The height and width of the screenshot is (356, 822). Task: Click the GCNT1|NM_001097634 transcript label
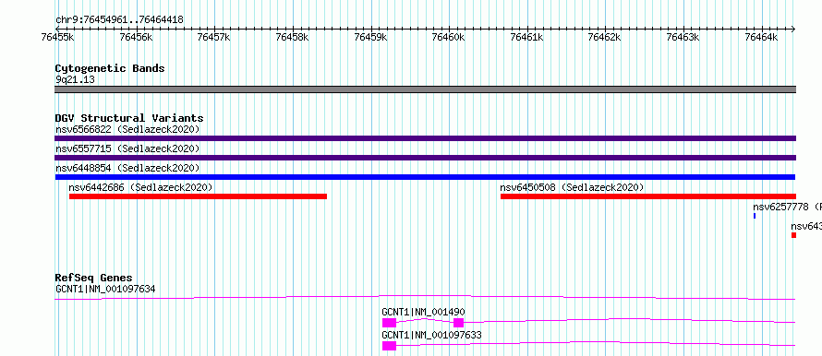pyautogui.click(x=105, y=289)
